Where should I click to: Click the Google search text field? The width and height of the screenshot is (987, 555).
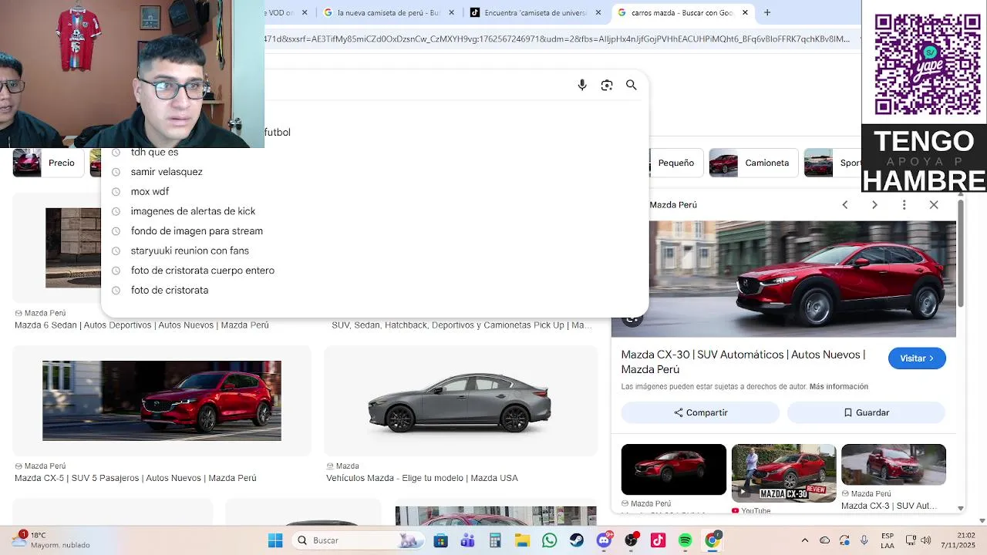point(416,85)
